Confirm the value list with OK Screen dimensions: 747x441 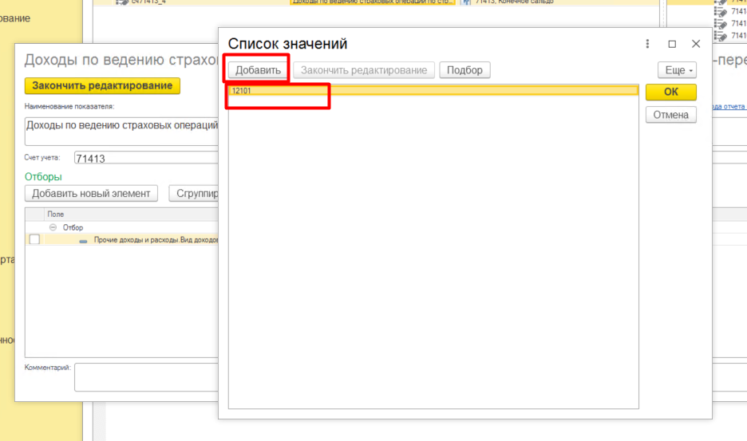coord(670,92)
